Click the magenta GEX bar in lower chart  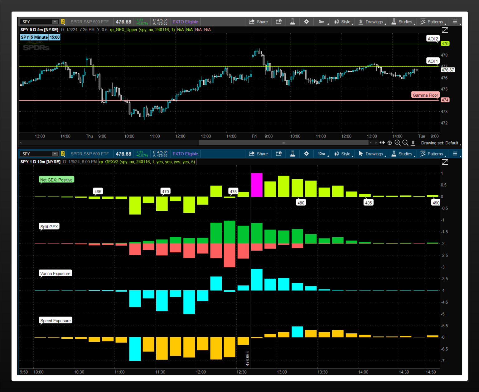(257, 185)
